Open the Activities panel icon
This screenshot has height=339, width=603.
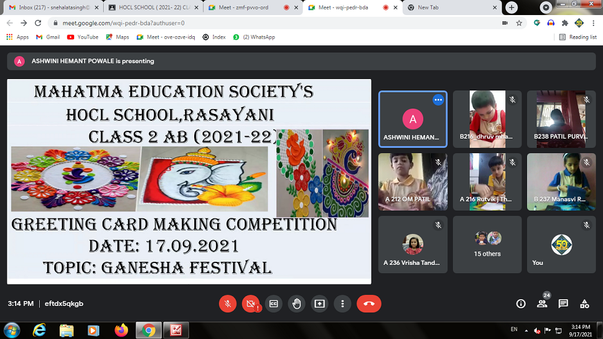tap(584, 304)
